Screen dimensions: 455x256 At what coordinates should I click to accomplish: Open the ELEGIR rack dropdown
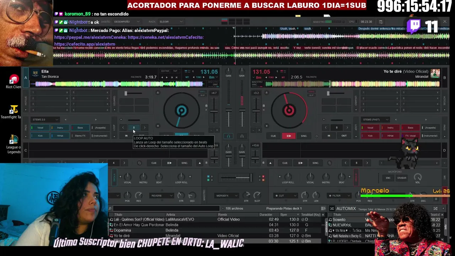pyautogui.click(x=171, y=22)
